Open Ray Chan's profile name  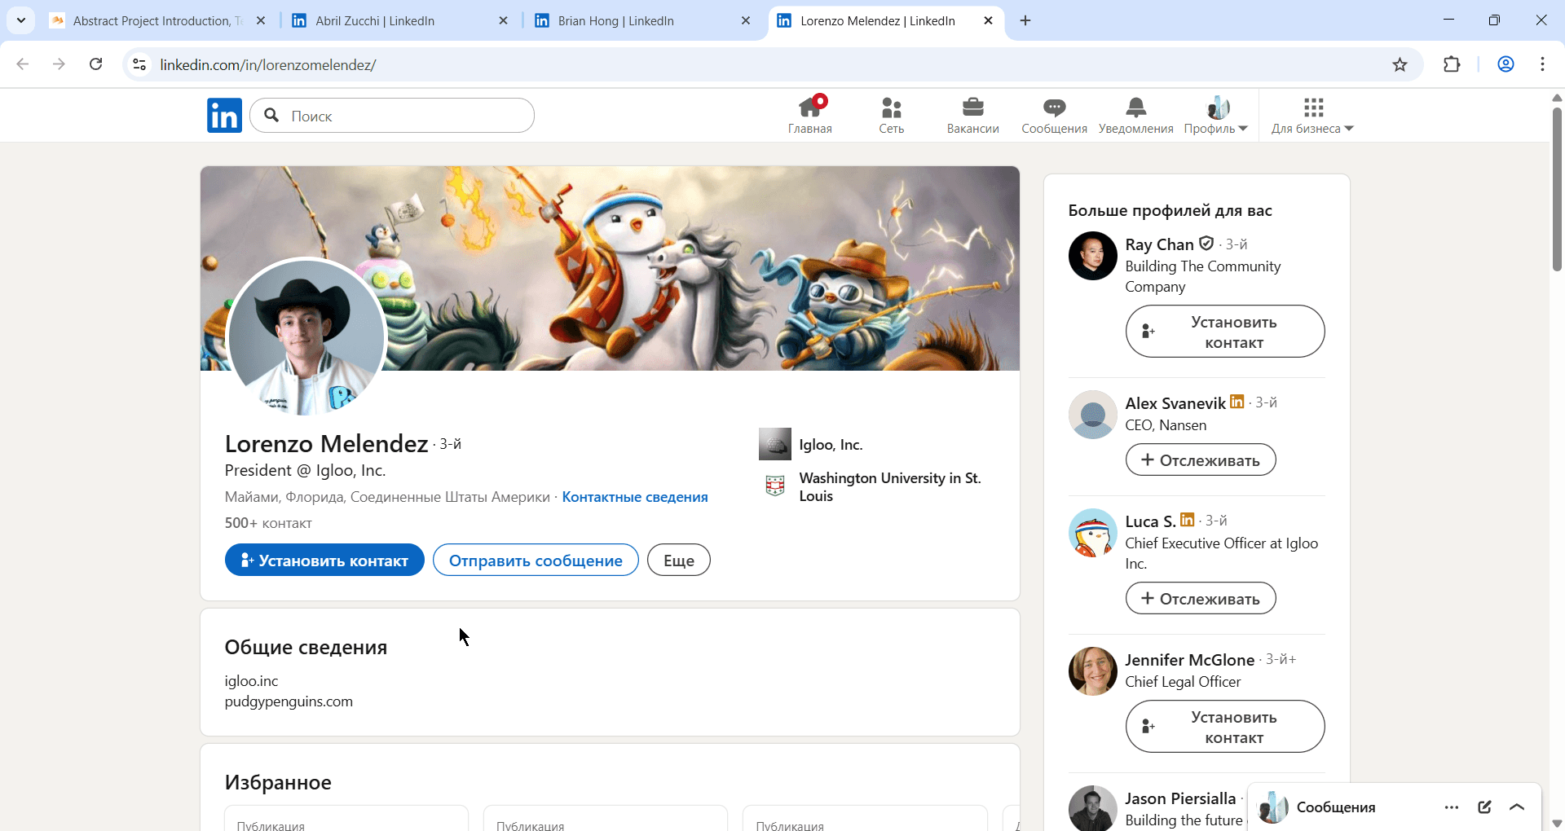tap(1159, 244)
